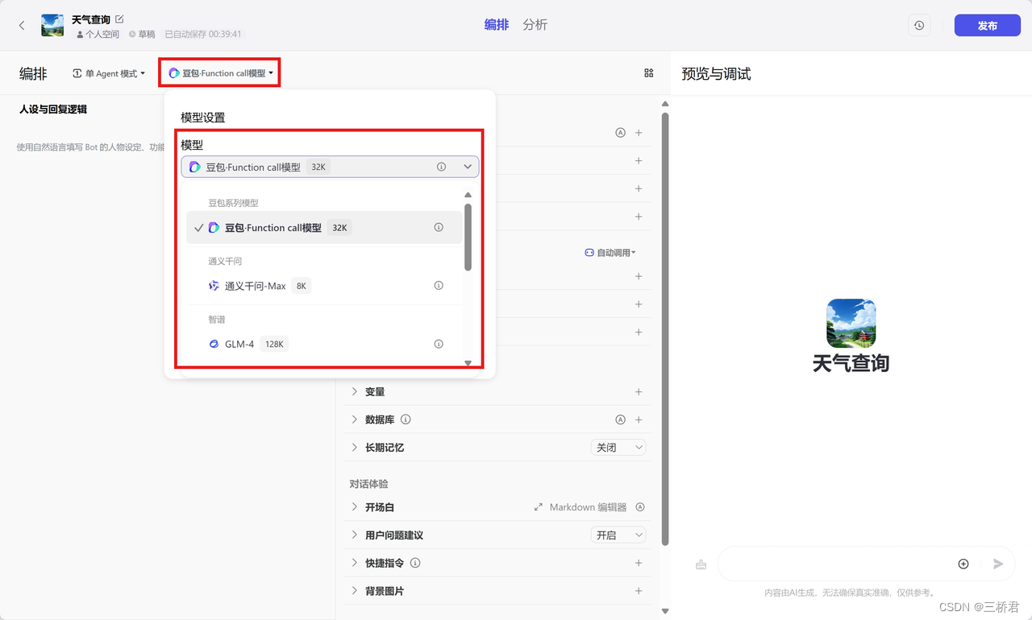
Task: Click the clear chat broom icon
Action: point(701,564)
